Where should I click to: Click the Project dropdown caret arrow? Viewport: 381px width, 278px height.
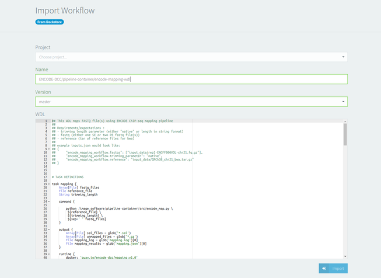click(x=343, y=57)
